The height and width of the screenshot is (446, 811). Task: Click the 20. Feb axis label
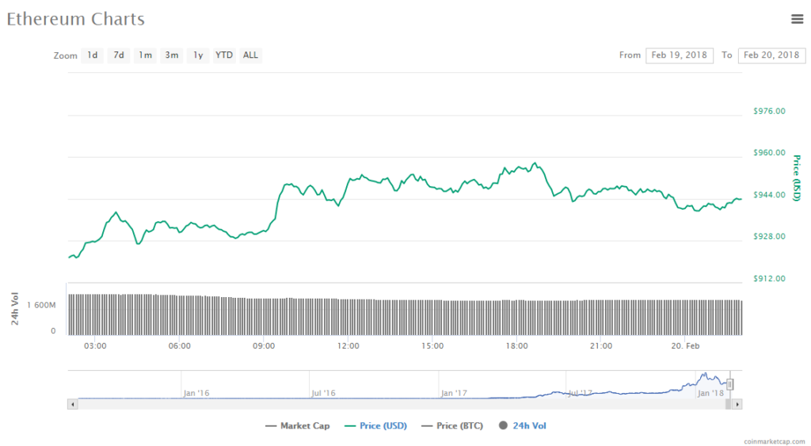pos(685,346)
